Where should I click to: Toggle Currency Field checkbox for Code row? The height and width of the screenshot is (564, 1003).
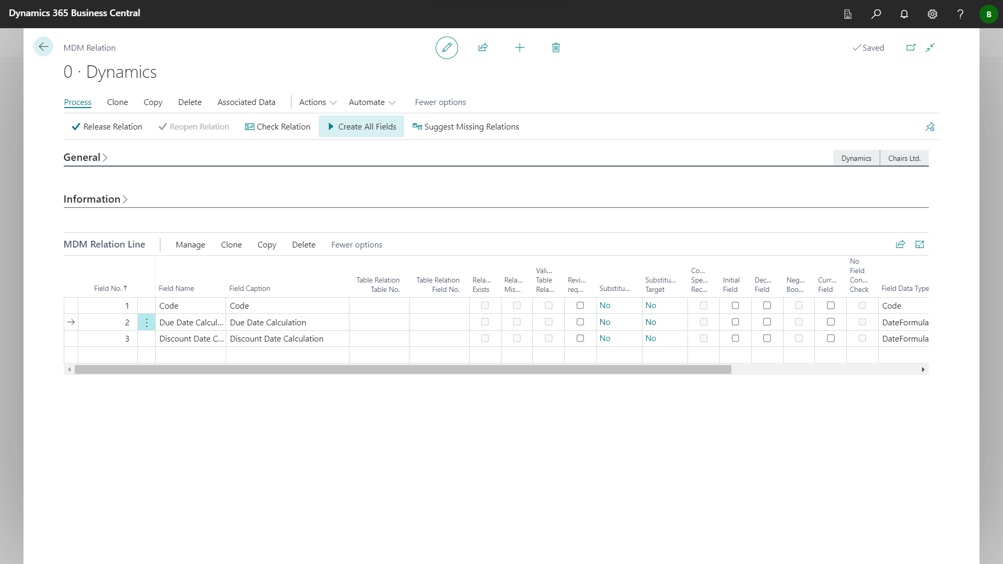click(831, 305)
